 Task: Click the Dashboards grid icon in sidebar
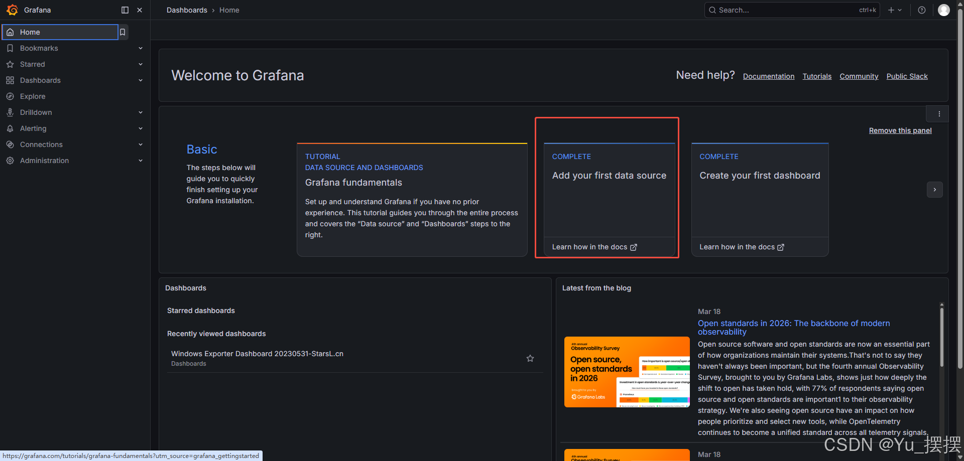pyautogui.click(x=10, y=80)
